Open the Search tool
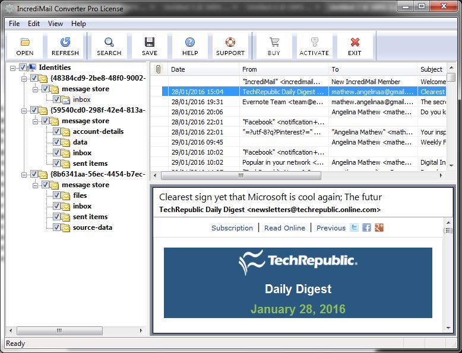The image size is (462, 353). 109,46
